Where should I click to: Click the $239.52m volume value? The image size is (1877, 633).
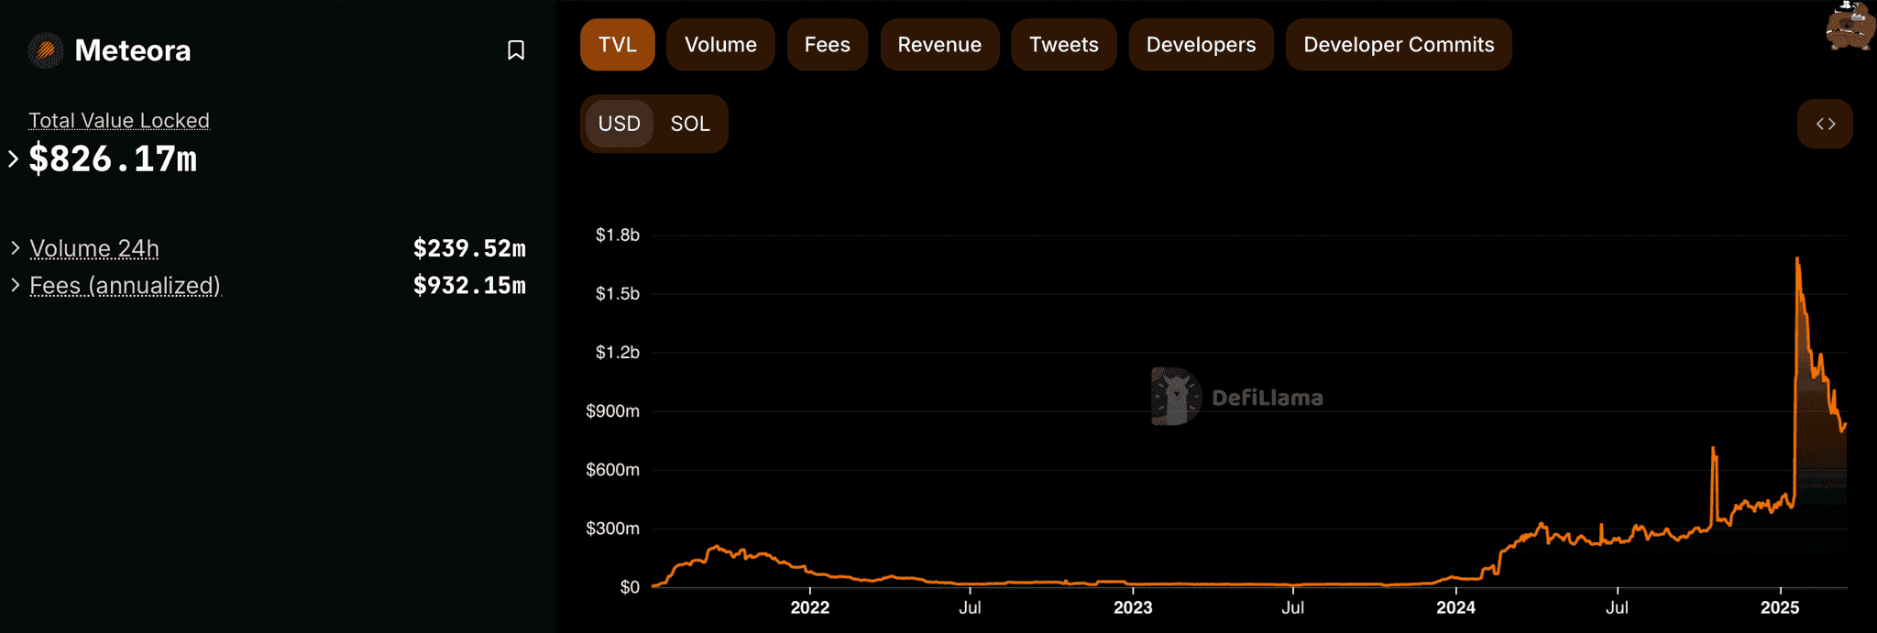(469, 248)
